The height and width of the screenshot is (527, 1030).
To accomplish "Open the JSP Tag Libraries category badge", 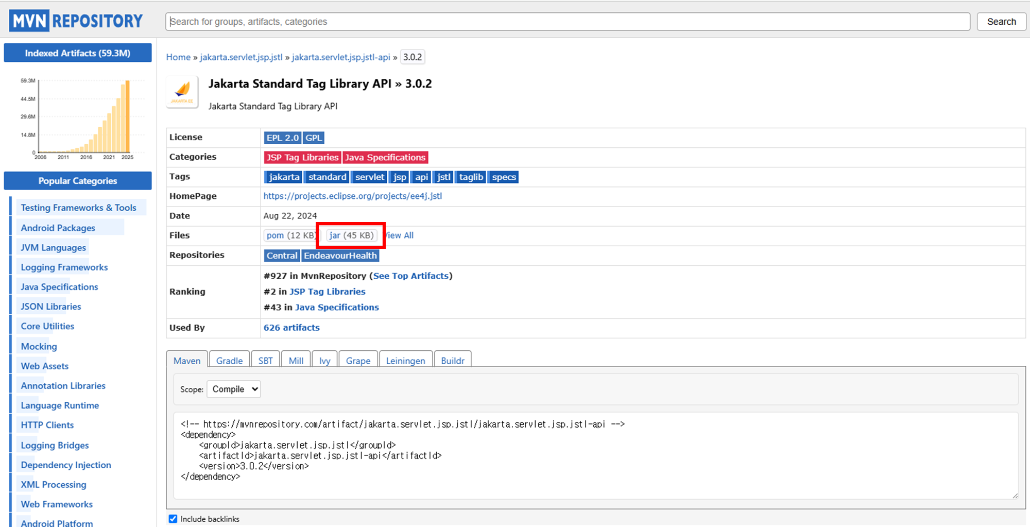I will [x=302, y=157].
